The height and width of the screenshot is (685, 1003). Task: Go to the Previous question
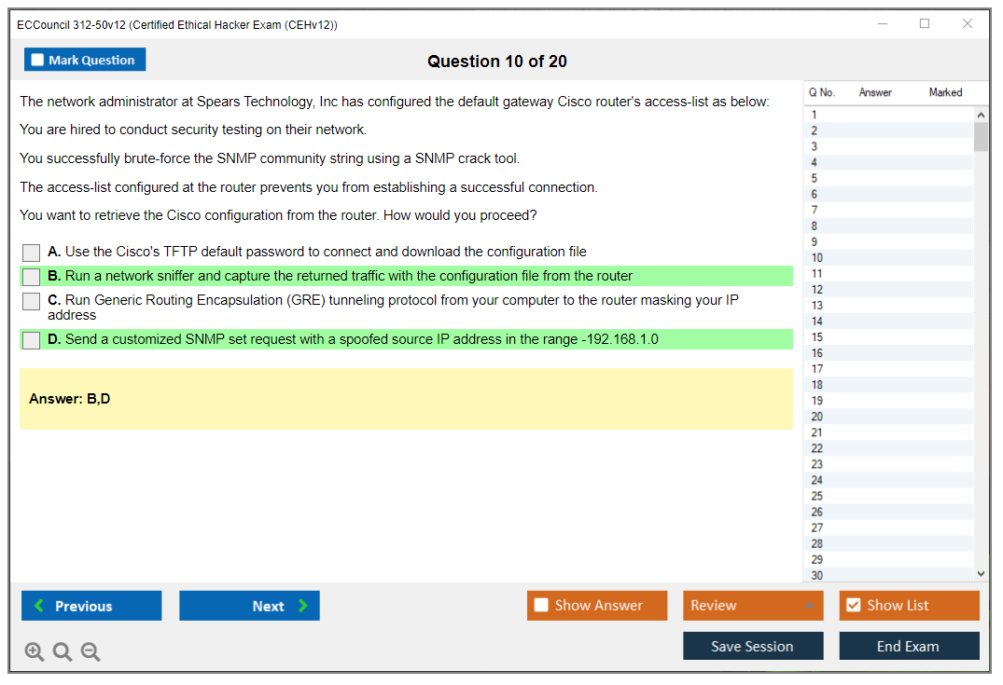point(91,606)
